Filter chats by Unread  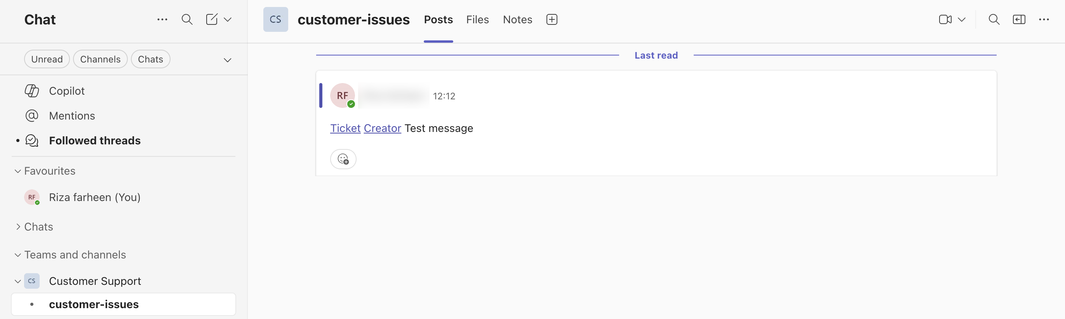point(47,59)
